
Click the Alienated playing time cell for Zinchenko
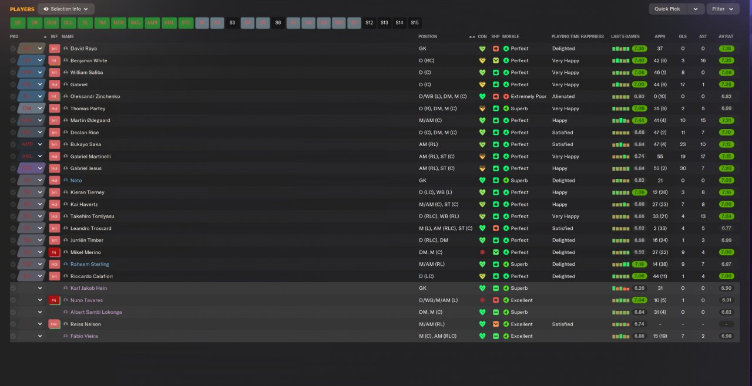pos(563,96)
